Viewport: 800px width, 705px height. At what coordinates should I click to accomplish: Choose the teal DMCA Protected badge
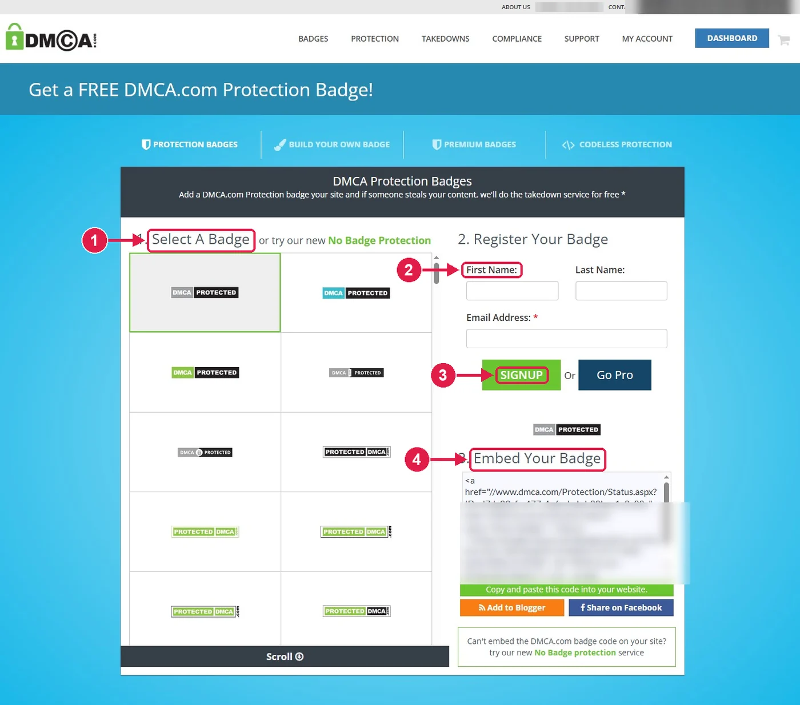tap(356, 293)
